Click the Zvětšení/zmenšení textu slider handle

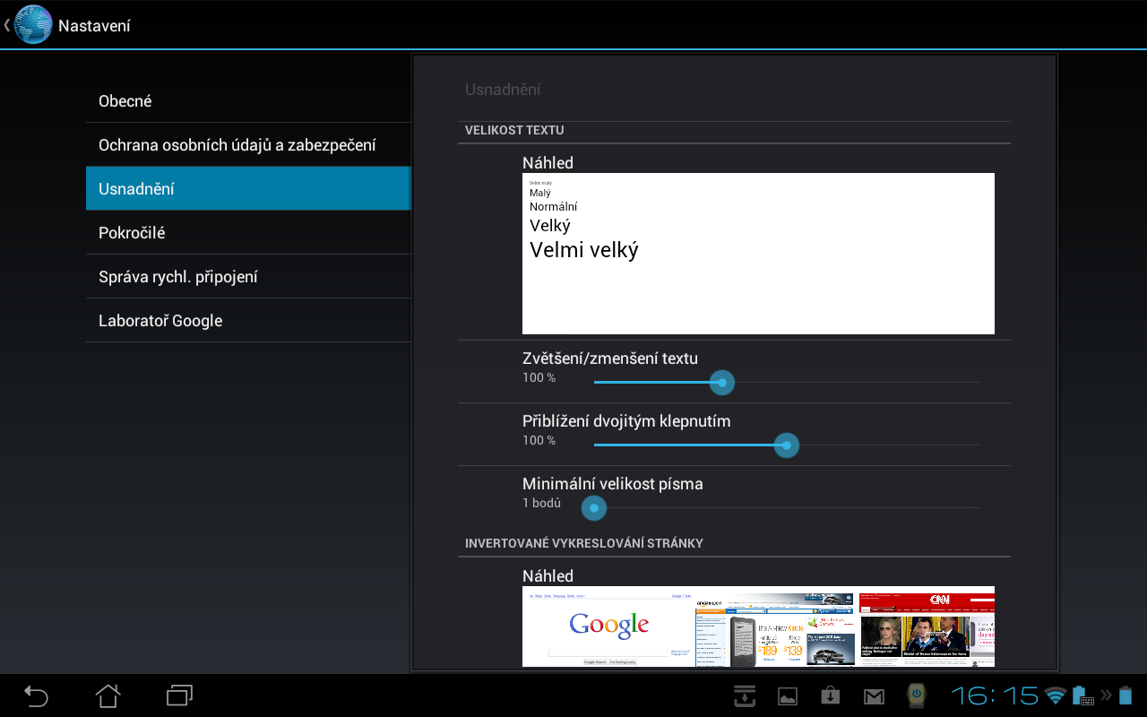point(721,383)
